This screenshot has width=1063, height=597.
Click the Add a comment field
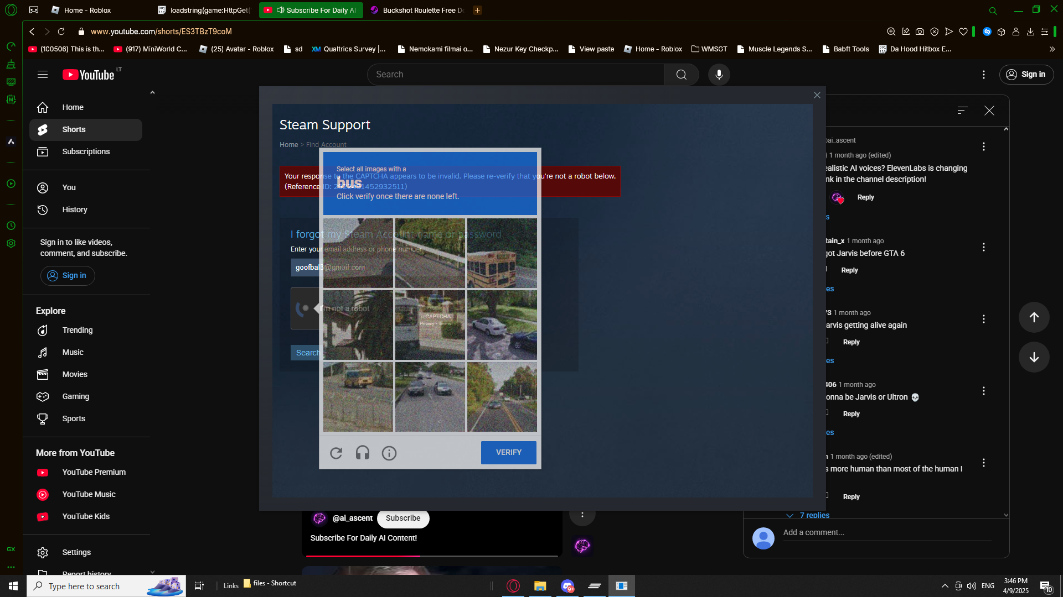887,533
